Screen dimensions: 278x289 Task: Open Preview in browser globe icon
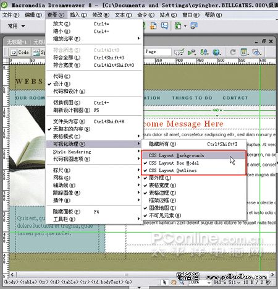click(x=217, y=52)
